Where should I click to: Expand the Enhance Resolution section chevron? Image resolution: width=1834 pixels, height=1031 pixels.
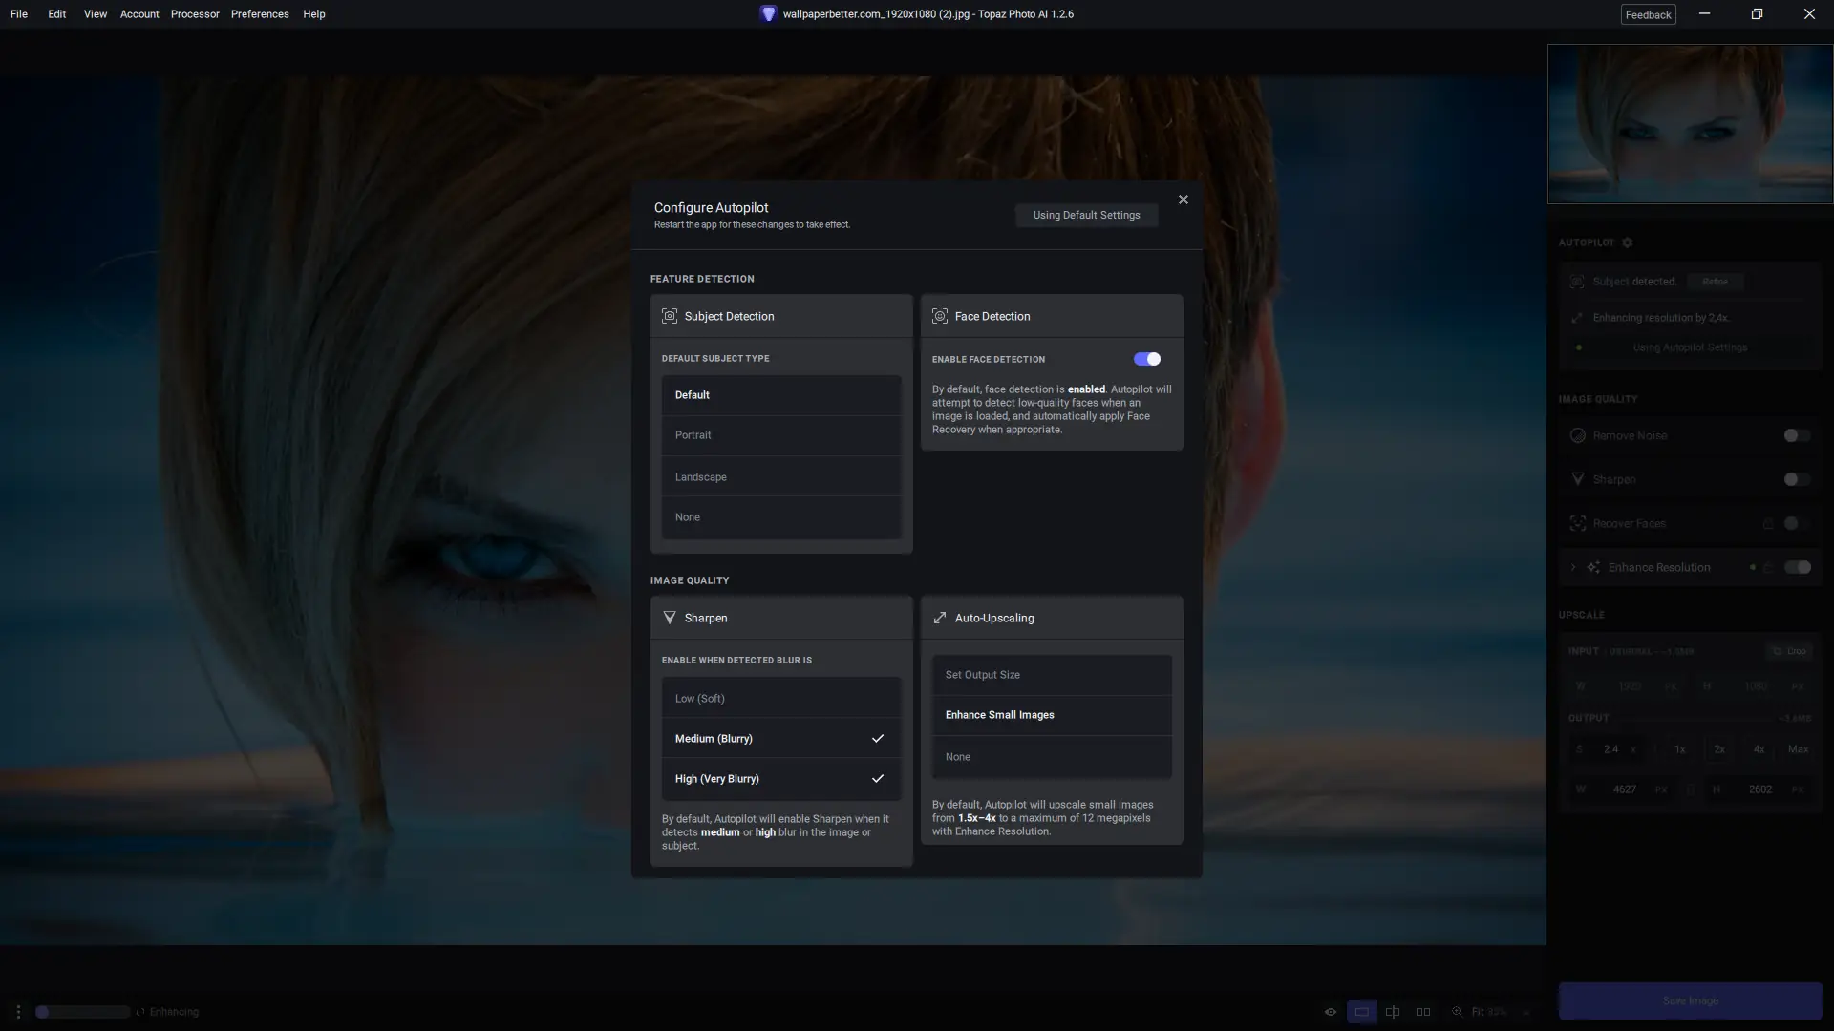(1573, 567)
